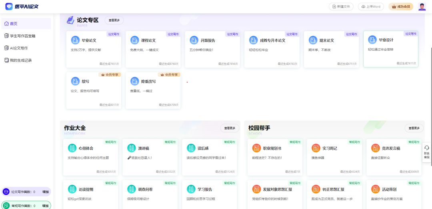This screenshot has width=432, height=209.
Task: Click 成为会员 button
Action: pos(401,7)
